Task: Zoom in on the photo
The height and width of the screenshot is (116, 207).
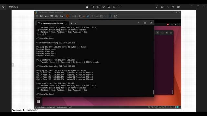Action: (x=173, y=7)
